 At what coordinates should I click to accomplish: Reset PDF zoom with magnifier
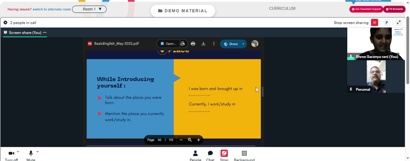190,140
